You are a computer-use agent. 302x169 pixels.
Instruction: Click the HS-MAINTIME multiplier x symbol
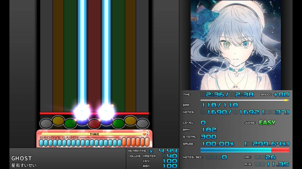click(151, 151)
